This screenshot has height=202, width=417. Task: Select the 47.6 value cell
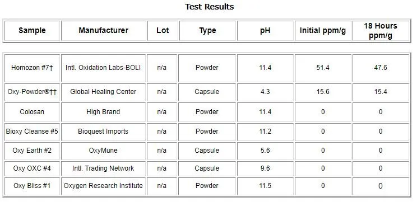pos(381,68)
